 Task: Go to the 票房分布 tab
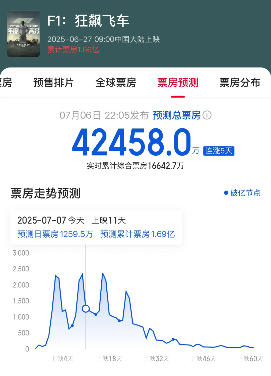[x=240, y=83]
